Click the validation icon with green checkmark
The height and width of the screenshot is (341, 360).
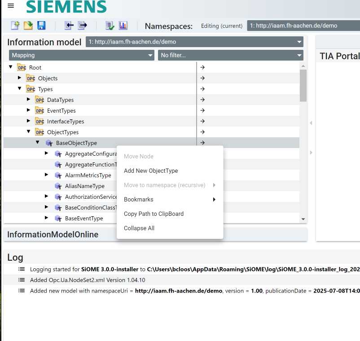[x=110, y=26]
